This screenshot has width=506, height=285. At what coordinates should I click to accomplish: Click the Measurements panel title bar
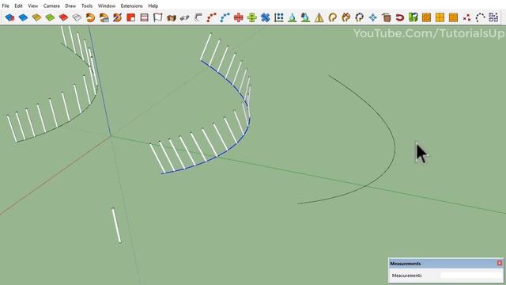tap(446, 264)
